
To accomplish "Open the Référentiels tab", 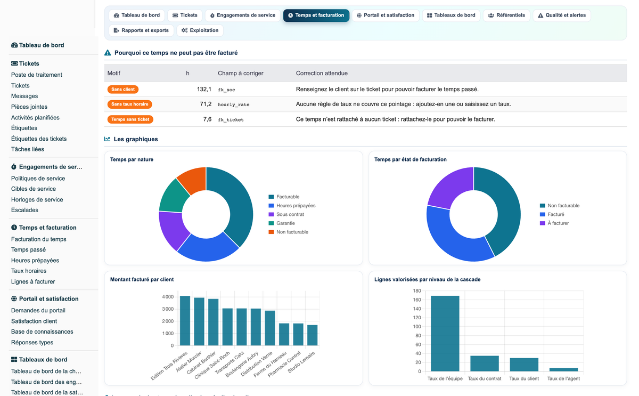I will click(506, 15).
